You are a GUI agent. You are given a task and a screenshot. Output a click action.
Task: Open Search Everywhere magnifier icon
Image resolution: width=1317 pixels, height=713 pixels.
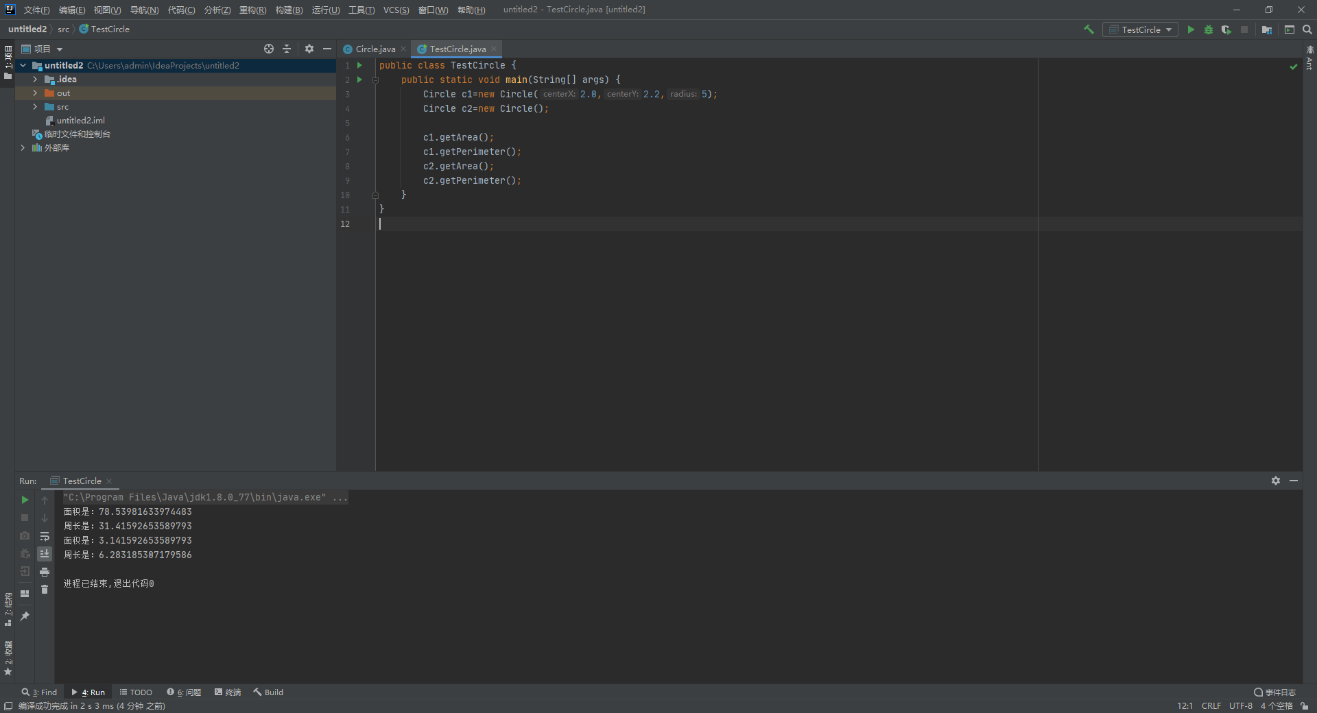1307,29
